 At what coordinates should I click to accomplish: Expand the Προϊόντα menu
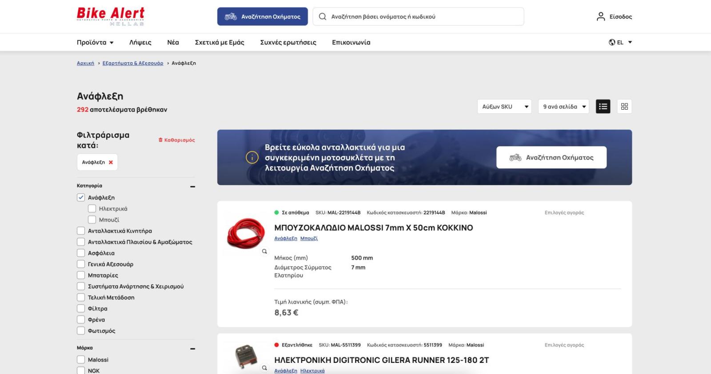(95, 42)
